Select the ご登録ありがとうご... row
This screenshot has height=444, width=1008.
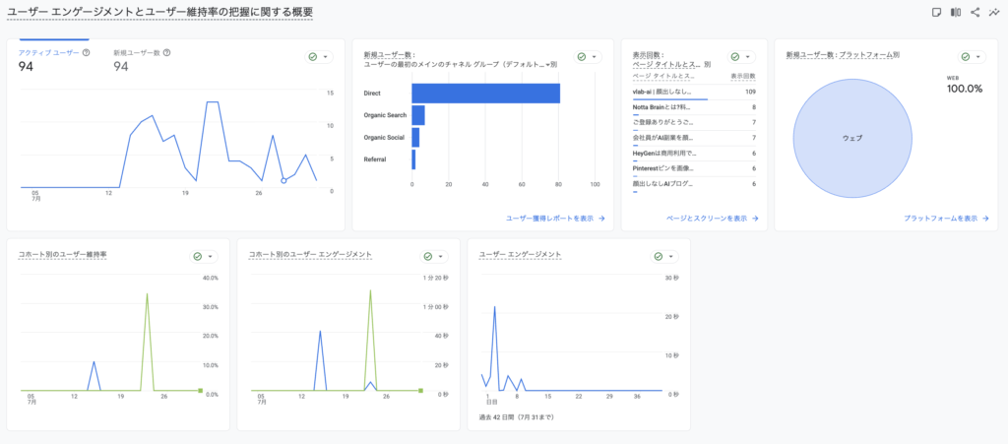tap(694, 123)
